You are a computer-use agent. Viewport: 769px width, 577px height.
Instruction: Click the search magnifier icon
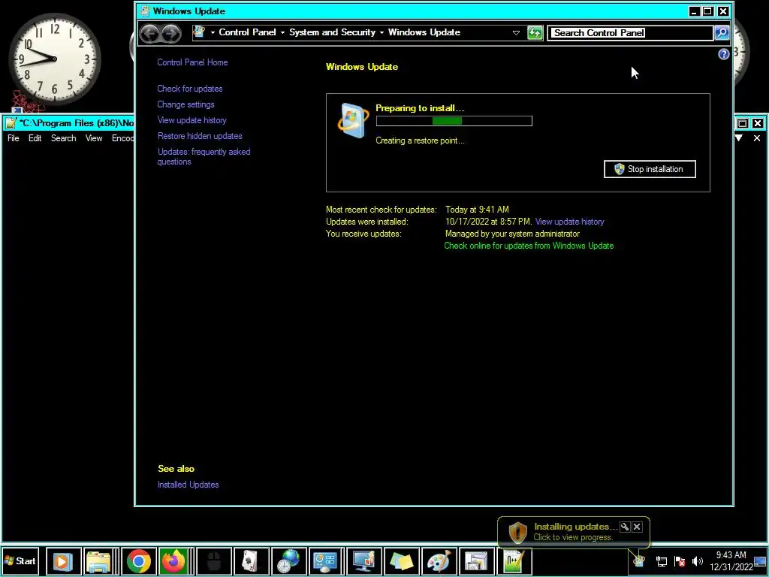[722, 33]
